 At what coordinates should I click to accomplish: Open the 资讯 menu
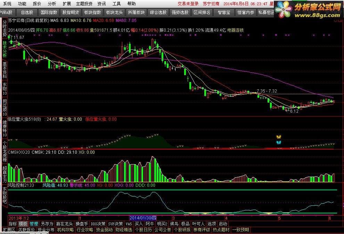click(x=101, y=4)
